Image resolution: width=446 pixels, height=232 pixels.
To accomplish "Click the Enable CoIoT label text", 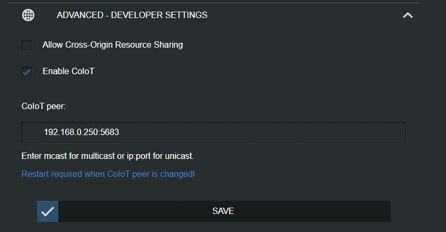I will click(68, 71).
